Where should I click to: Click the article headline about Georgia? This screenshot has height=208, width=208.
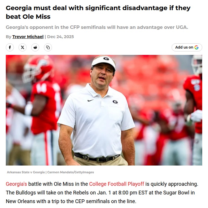click(98, 12)
